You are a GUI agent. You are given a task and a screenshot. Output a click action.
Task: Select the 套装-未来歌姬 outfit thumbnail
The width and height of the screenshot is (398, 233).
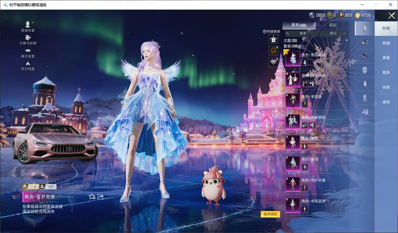[x=293, y=121]
